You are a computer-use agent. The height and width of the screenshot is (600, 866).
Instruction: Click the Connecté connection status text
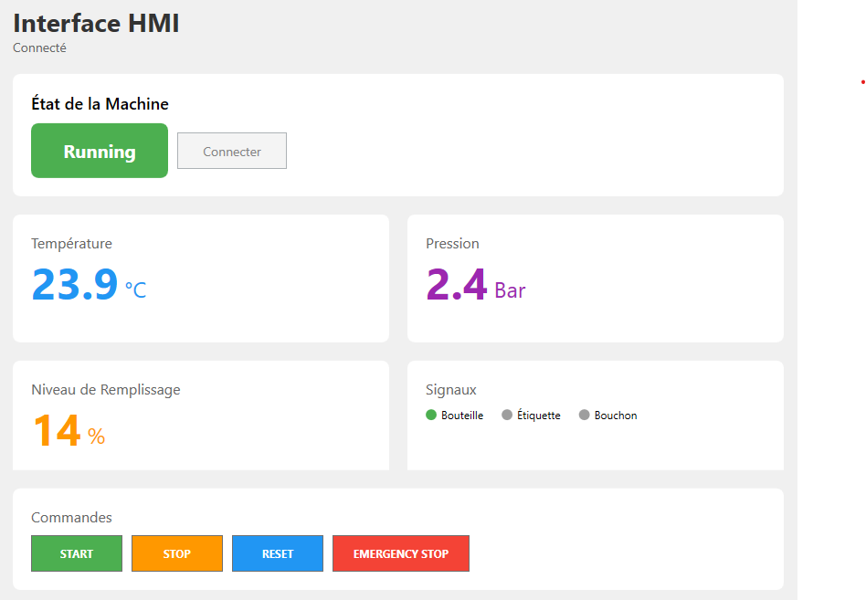pos(40,48)
